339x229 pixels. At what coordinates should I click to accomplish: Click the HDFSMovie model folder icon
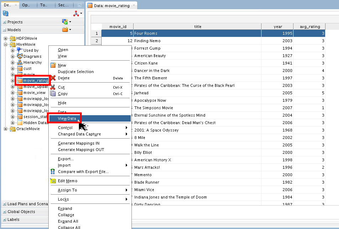pyautogui.click(x=13, y=38)
